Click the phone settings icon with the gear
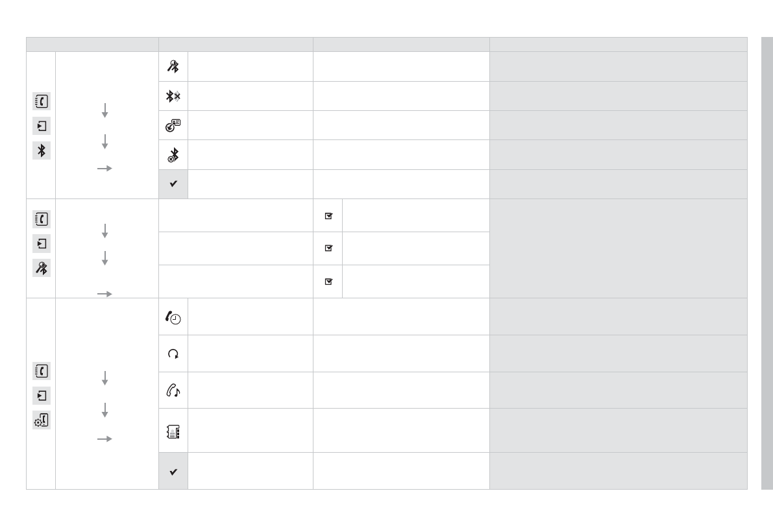 tap(41, 420)
